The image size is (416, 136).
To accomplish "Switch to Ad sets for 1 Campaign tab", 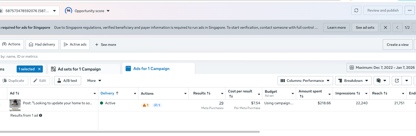I will click(79, 69).
